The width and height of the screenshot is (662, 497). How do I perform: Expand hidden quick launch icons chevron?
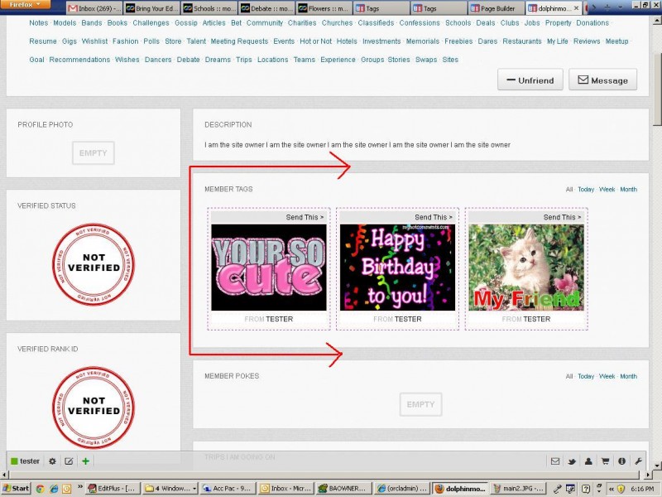pos(80,487)
